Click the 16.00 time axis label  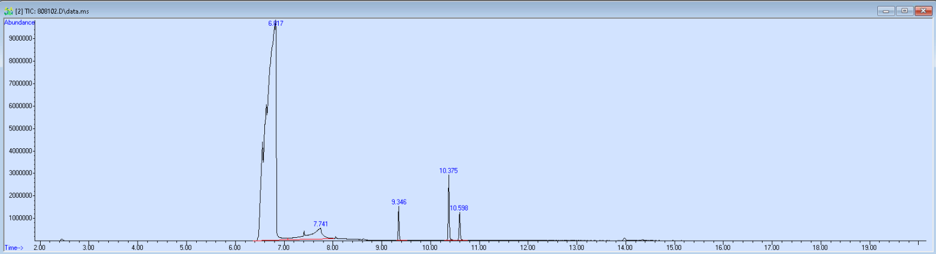tap(722, 247)
